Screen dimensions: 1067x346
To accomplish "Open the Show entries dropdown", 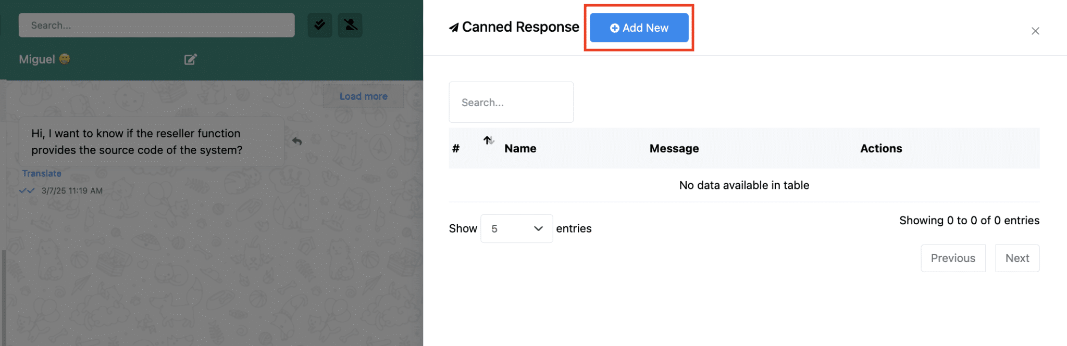I will pyautogui.click(x=516, y=228).
